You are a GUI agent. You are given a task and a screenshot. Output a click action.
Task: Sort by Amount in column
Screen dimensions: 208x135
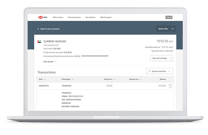tap(109, 79)
